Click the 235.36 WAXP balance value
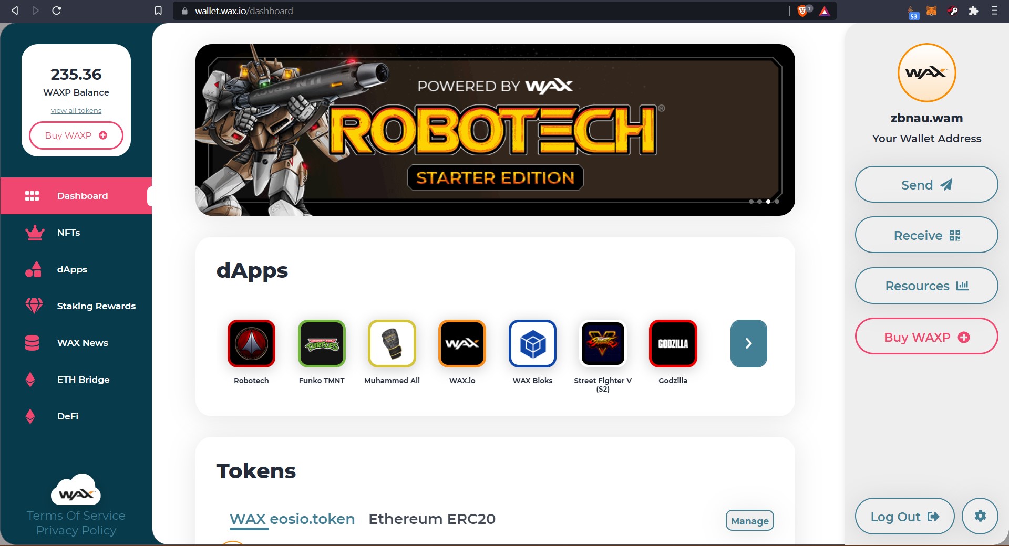Image resolution: width=1009 pixels, height=546 pixels. click(76, 75)
